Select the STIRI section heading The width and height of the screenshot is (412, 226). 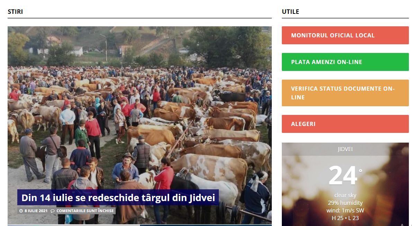click(x=15, y=11)
